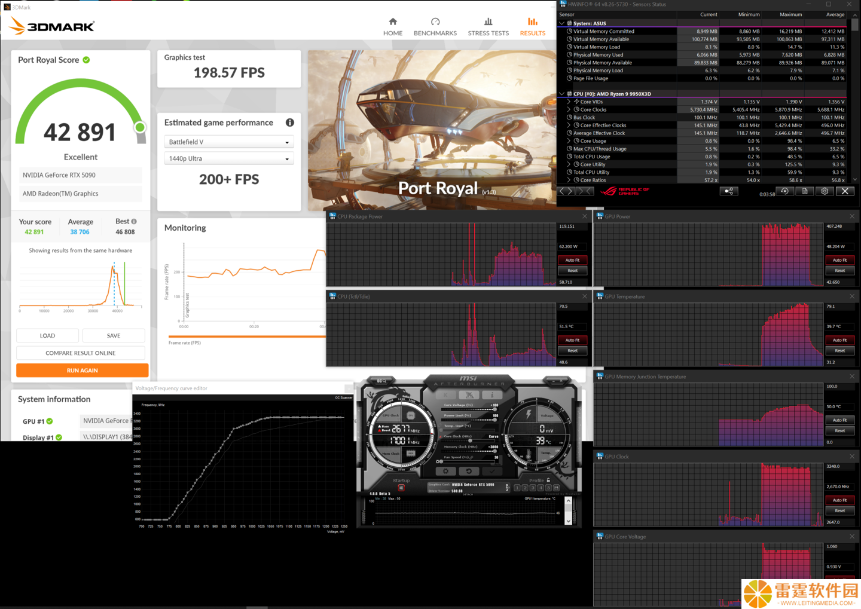
Task: Click the SAVE button in 3DMark
Action: click(x=114, y=335)
